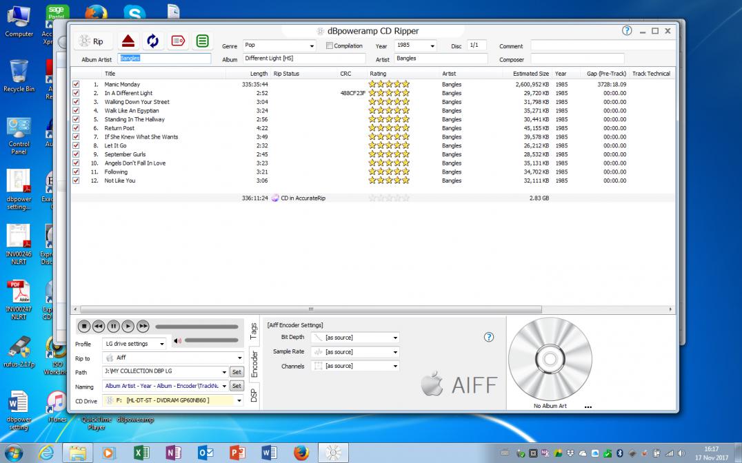Viewport: 742px width, 463px height.
Task: Click the blue Refresh disc icon
Action: click(x=152, y=41)
